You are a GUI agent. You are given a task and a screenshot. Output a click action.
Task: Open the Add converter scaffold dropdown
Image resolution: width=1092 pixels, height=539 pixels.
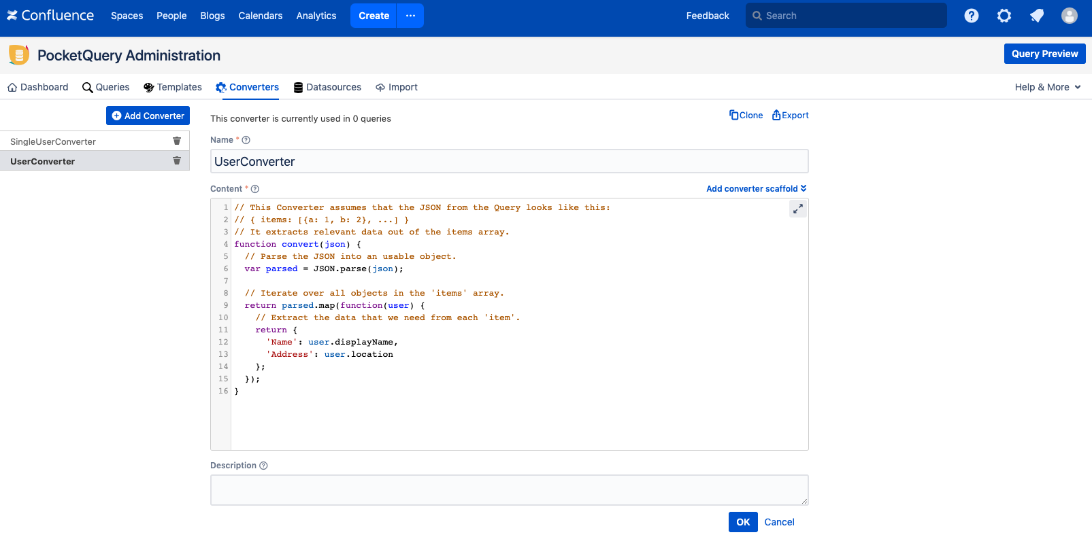(x=756, y=189)
